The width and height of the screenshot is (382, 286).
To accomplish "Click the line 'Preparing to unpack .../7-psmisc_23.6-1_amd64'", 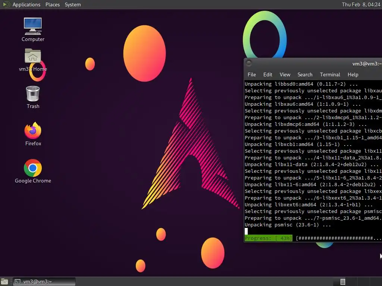I will [313, 218].
